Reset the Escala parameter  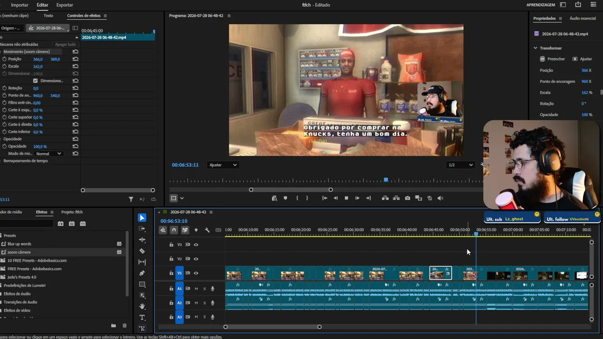75,66
